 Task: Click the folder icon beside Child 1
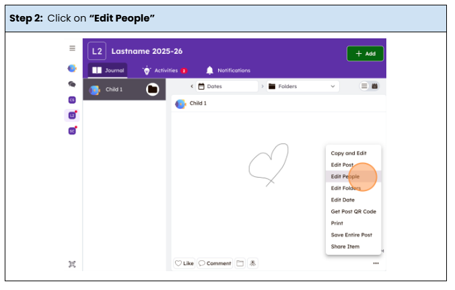coord(153,89)
